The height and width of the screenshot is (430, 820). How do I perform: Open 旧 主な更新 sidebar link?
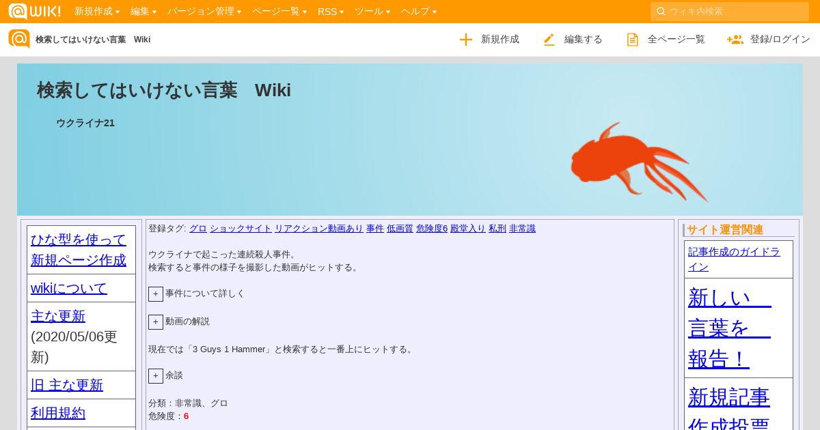tap(67, 385)
